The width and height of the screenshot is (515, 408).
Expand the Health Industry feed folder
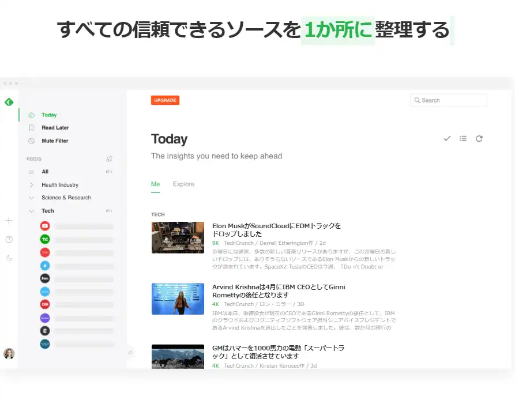pos(32,185)
